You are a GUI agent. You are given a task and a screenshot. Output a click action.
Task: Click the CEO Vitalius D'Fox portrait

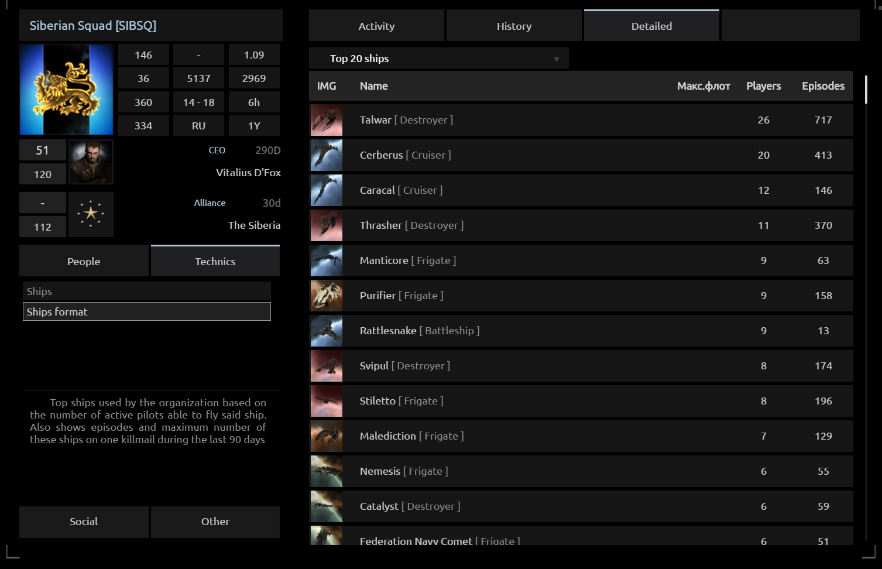click(91, 162)
